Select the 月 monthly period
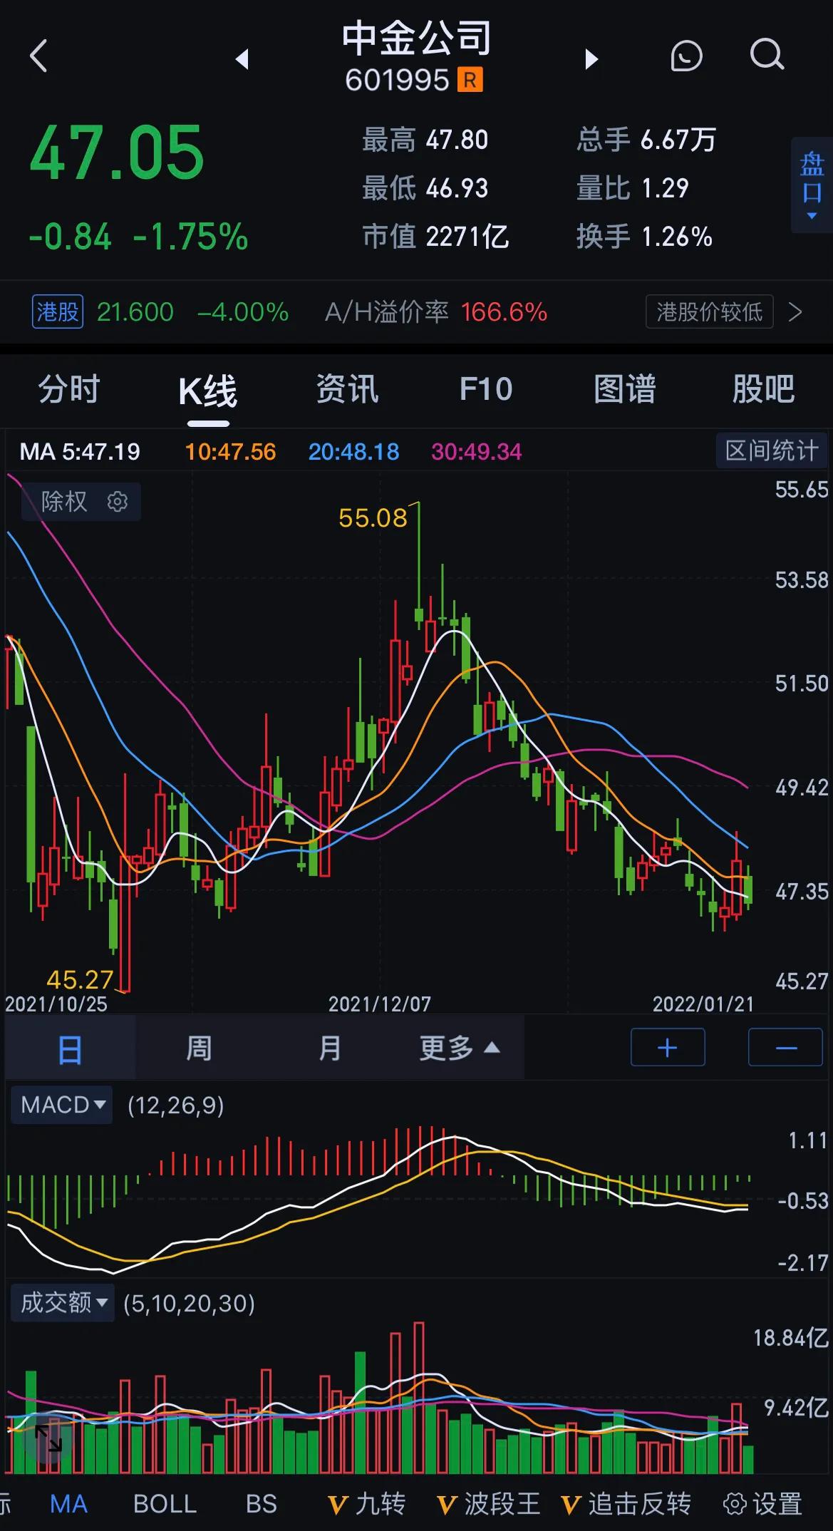Screen dimensions: 833x1531 329,1048
